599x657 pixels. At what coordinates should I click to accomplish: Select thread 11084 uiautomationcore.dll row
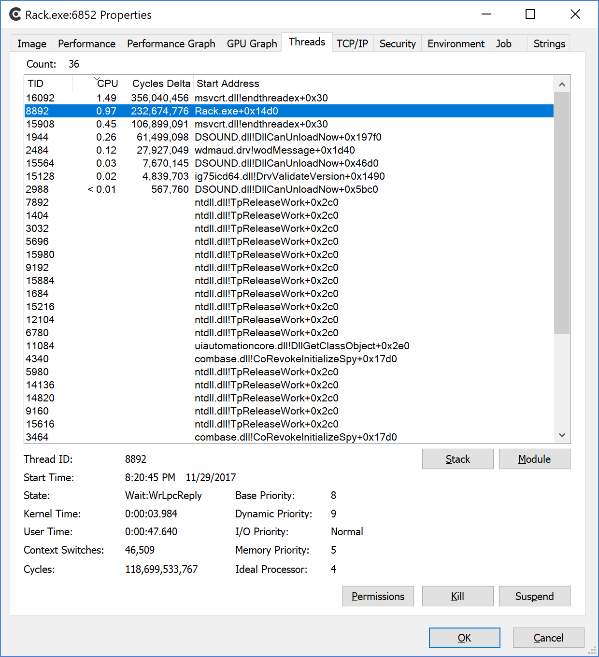tap(289, 346)
